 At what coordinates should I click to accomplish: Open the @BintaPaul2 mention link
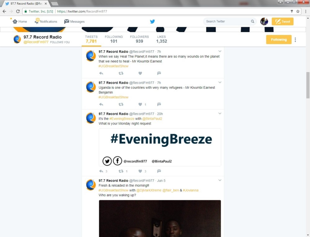(152, 119)
